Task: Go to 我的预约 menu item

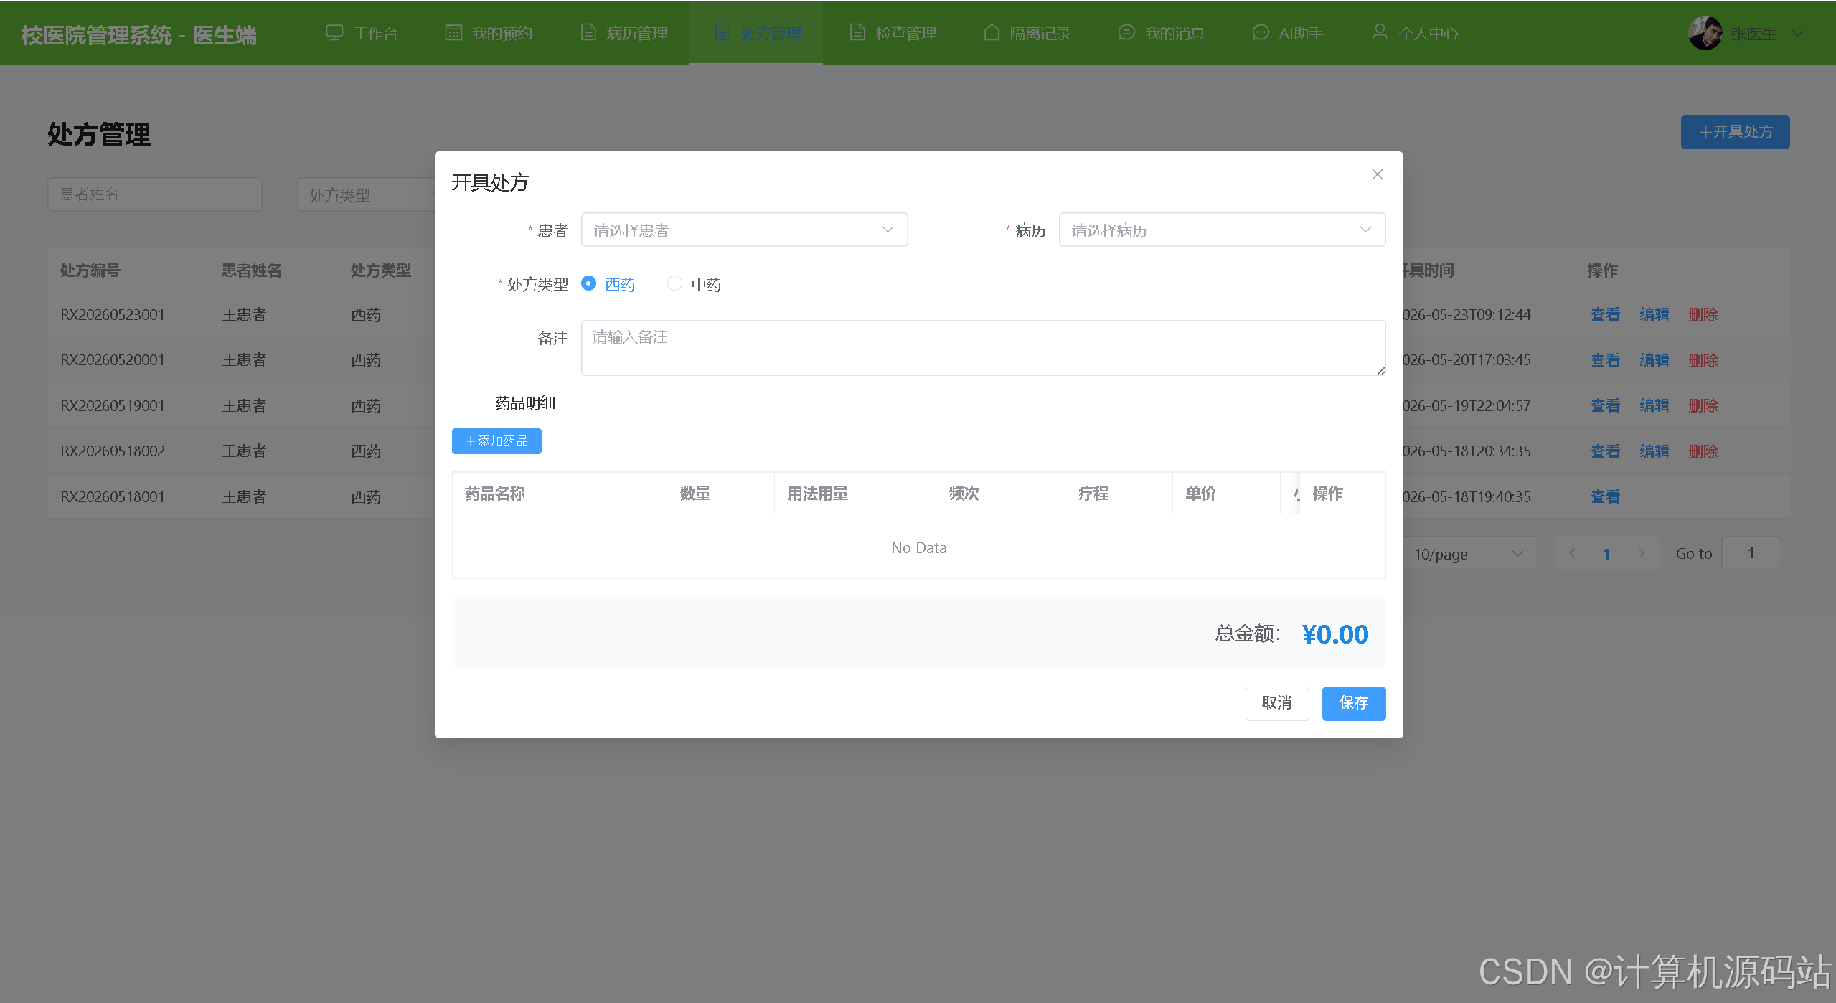Action: pos(489,33)
